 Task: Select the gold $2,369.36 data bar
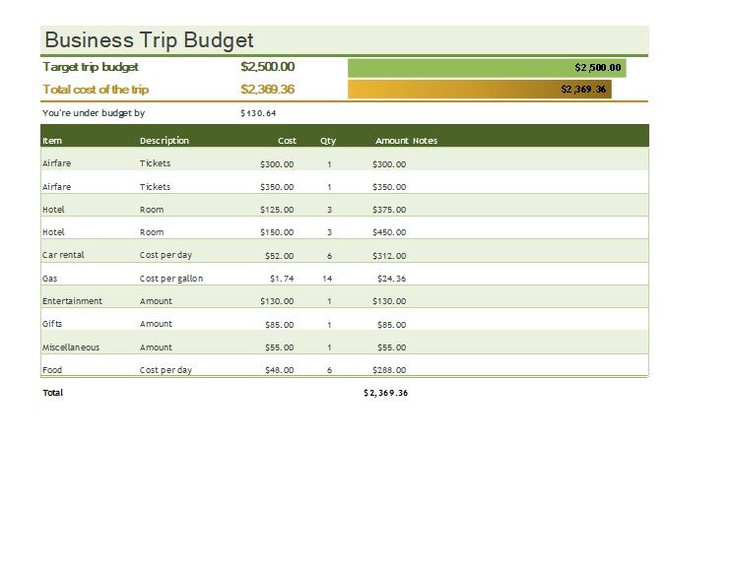pos(480,89)
